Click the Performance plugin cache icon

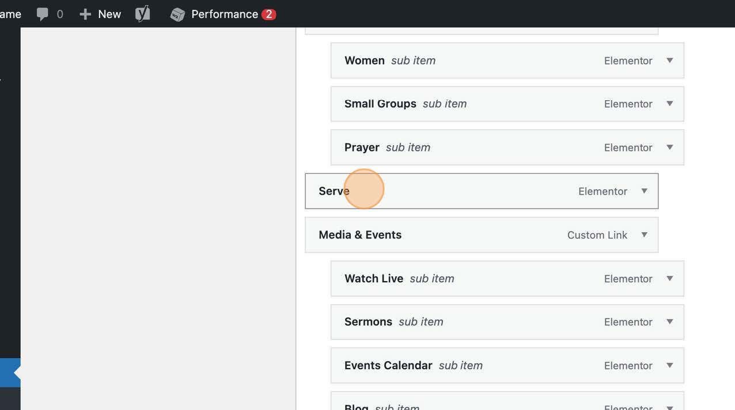(177, 14)
